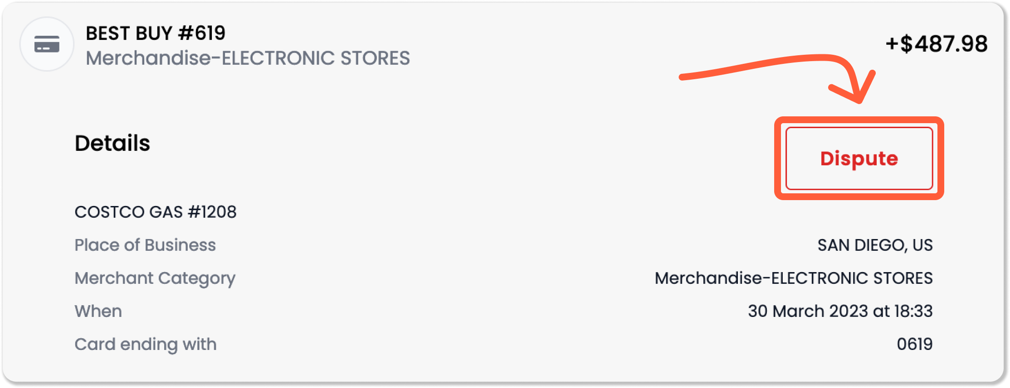Click the Merchandise-ELECTRONIC STORES subtitle under merchant name
The height and width of the screenshot is (388, 1010).
pyautogui.click(x=248, y=58)
